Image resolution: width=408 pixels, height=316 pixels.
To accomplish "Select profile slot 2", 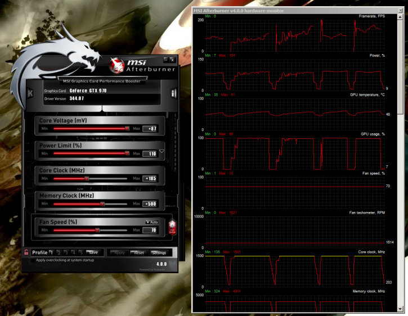I will (x=59, y=252).
